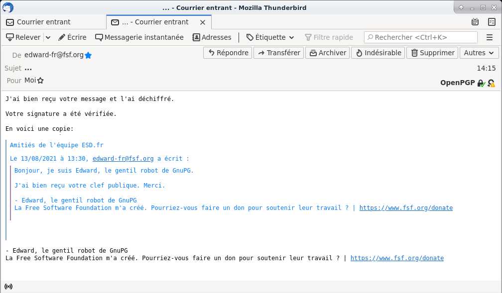
Task: Click the text 'Amitiés de l'équipe ESD.fr'
Action: click(x=57, y=145)
